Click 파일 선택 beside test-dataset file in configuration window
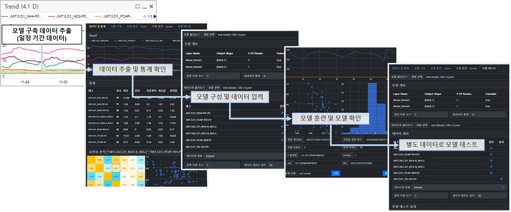 (x=214, y=87)
